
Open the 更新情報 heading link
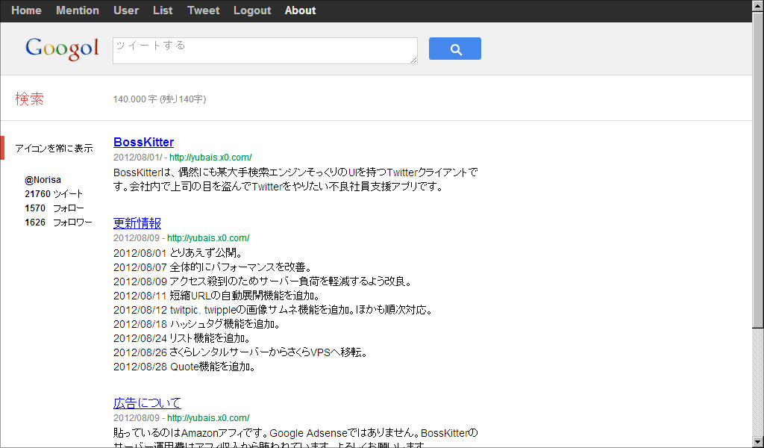pyautogui.click(x=137, y=223)
